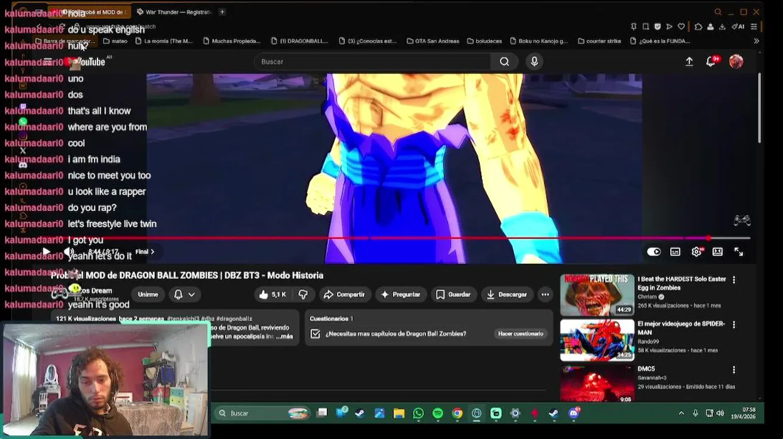The height and width of the screenshot is (439, 783).
Task: Open options for 'I Beat the HARDEST Solo Easter Egg' video
Action: [734, 280]
